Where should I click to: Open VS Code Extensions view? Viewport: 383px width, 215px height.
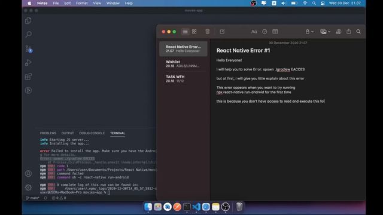coord(28,76)
